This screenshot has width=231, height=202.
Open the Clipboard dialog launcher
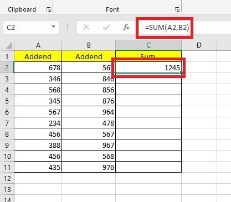49,9
